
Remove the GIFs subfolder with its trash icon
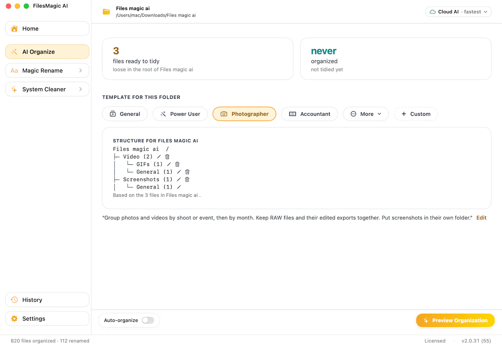tap(177, 164)
